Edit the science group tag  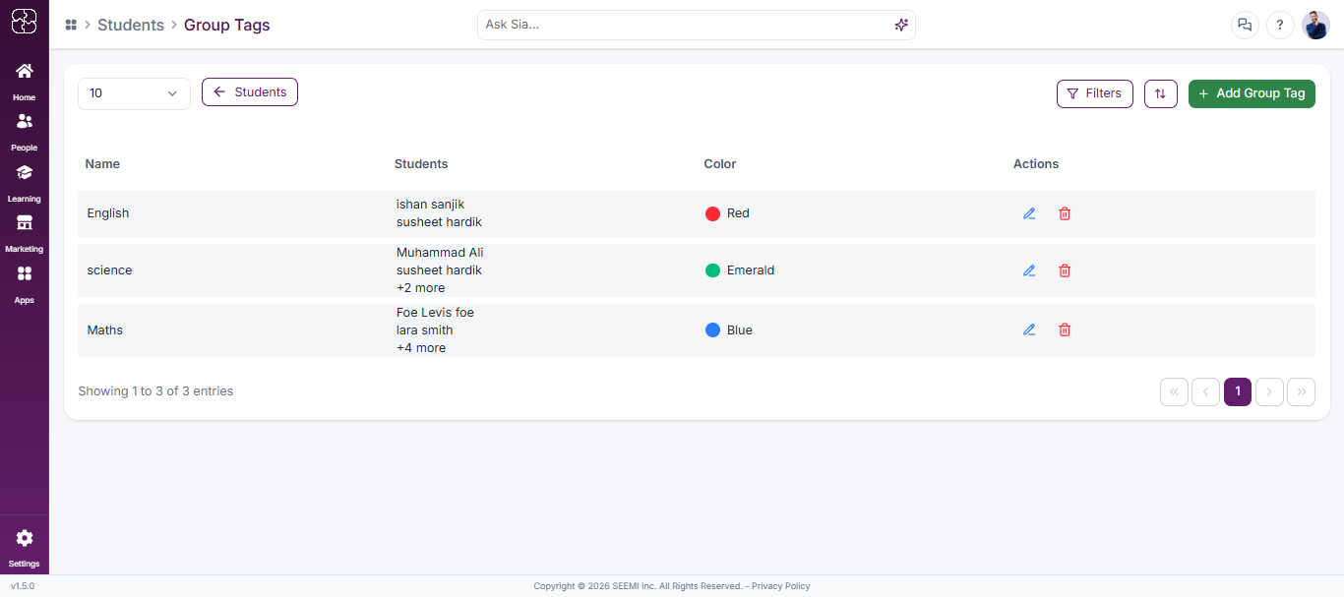[1029, 270]
